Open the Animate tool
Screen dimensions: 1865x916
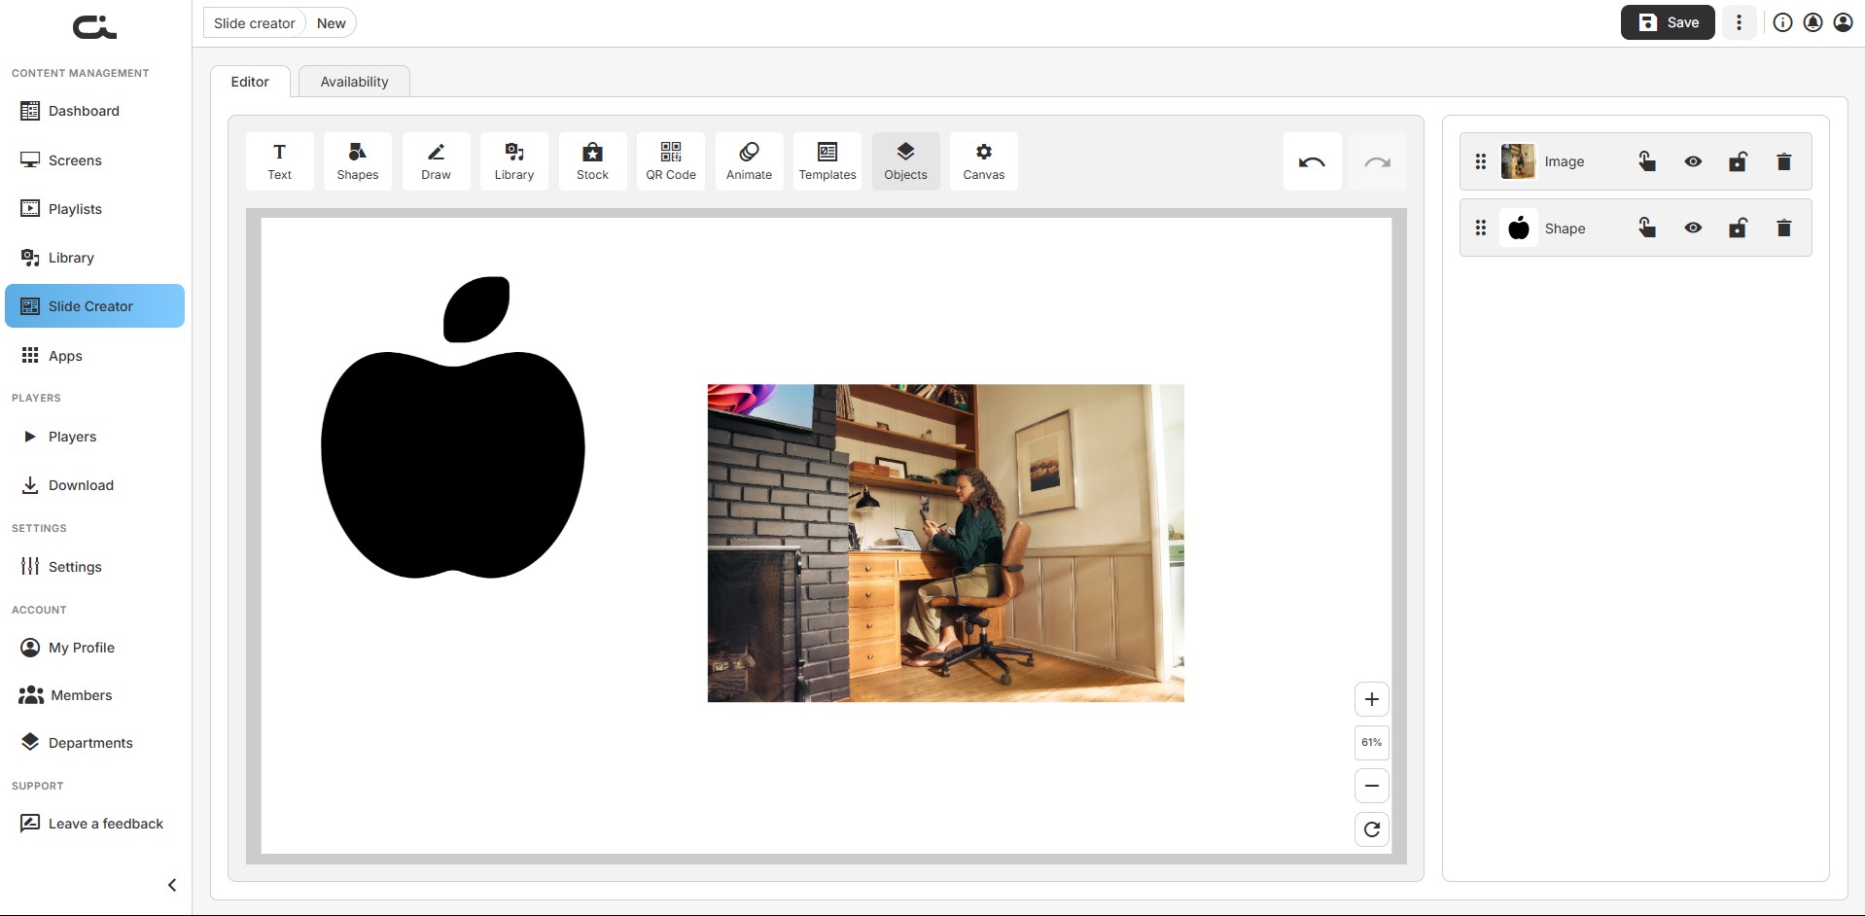coord(749,161)
